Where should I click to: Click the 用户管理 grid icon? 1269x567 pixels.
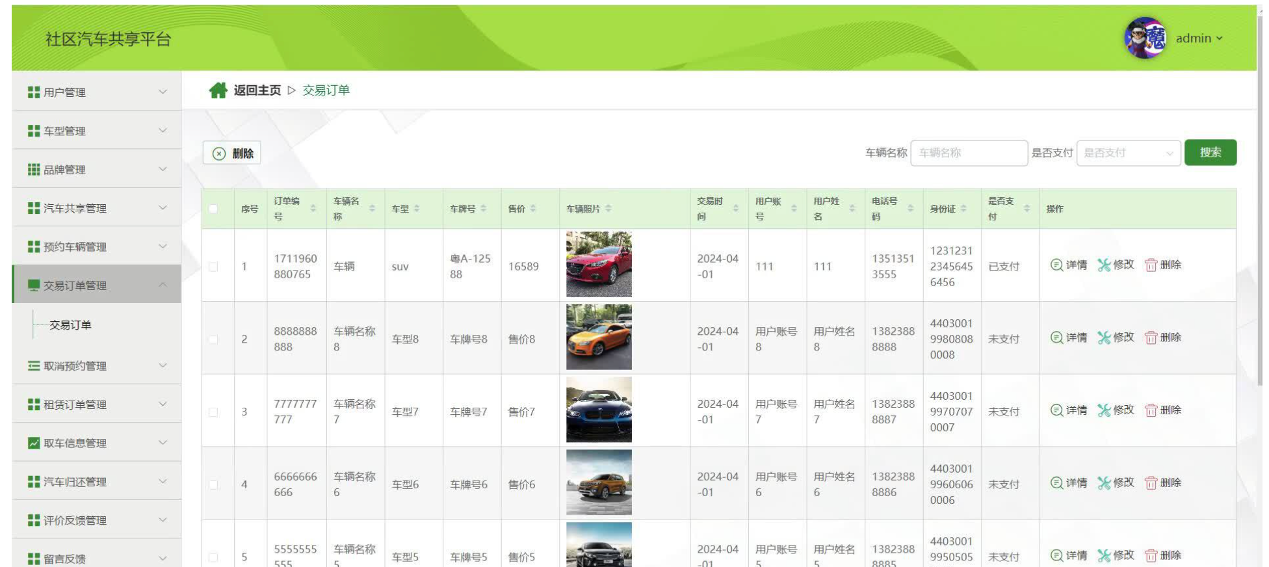(x=34, y=92)
